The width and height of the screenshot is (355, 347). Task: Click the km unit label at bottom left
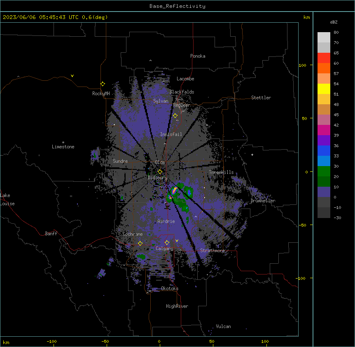[x=6, y=342]
